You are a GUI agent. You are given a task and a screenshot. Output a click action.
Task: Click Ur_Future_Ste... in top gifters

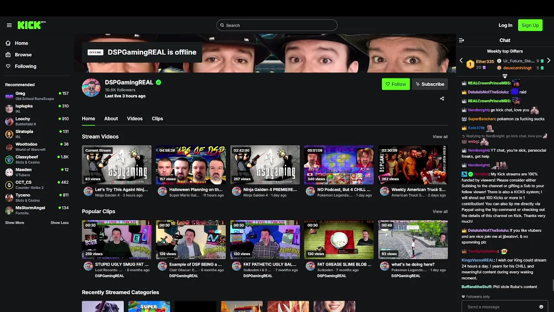(x=519, y=61)
